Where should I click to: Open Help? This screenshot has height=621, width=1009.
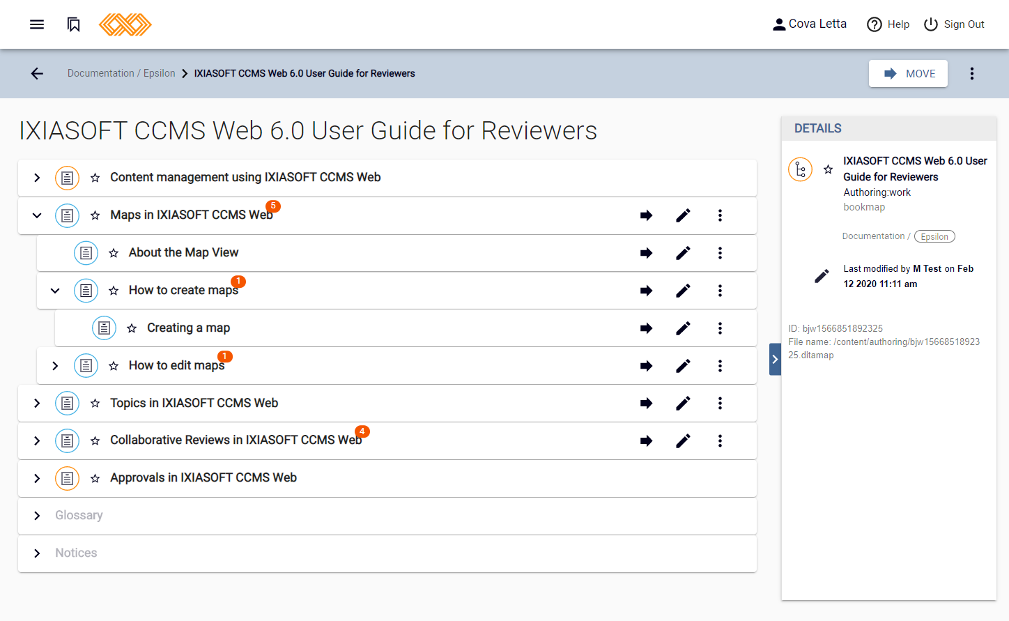(x=888, y=24)
